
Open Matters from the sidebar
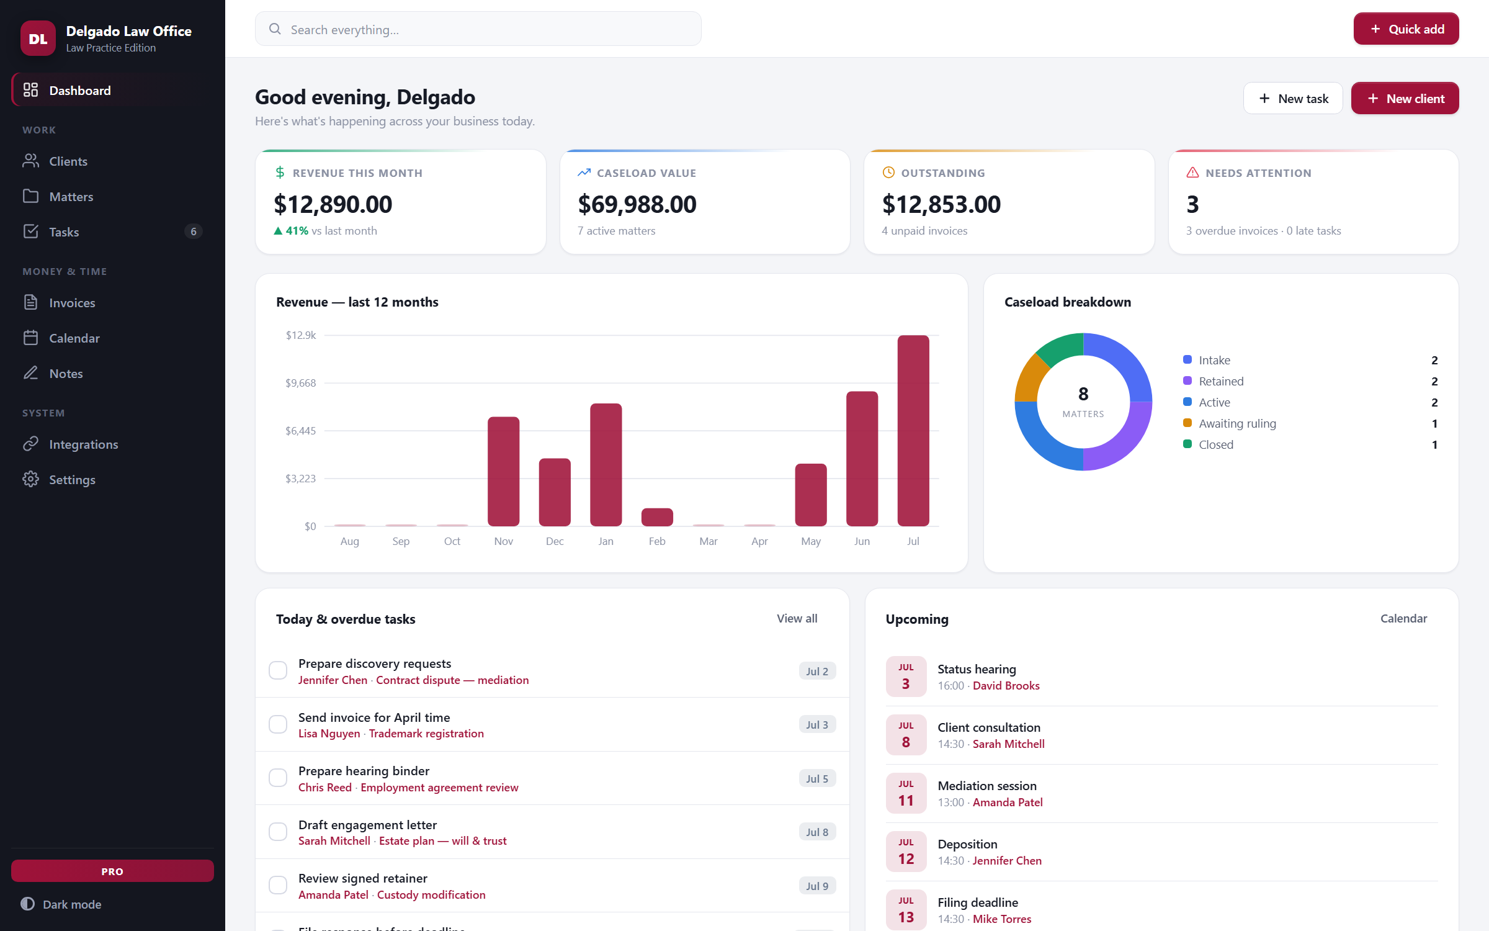(x=112, y=196)
